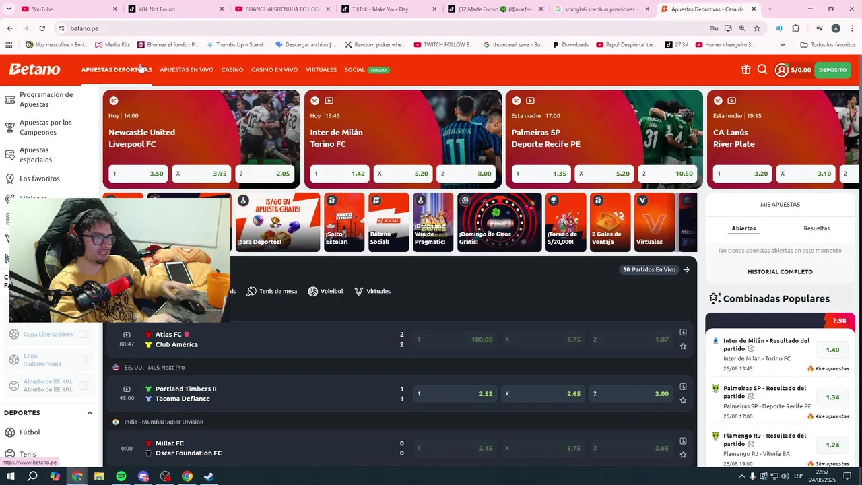Image resolution: width=862 pixels, height=485 pixels.
Task: Open stats icon for Millat FC match
Action: point(683,441)
